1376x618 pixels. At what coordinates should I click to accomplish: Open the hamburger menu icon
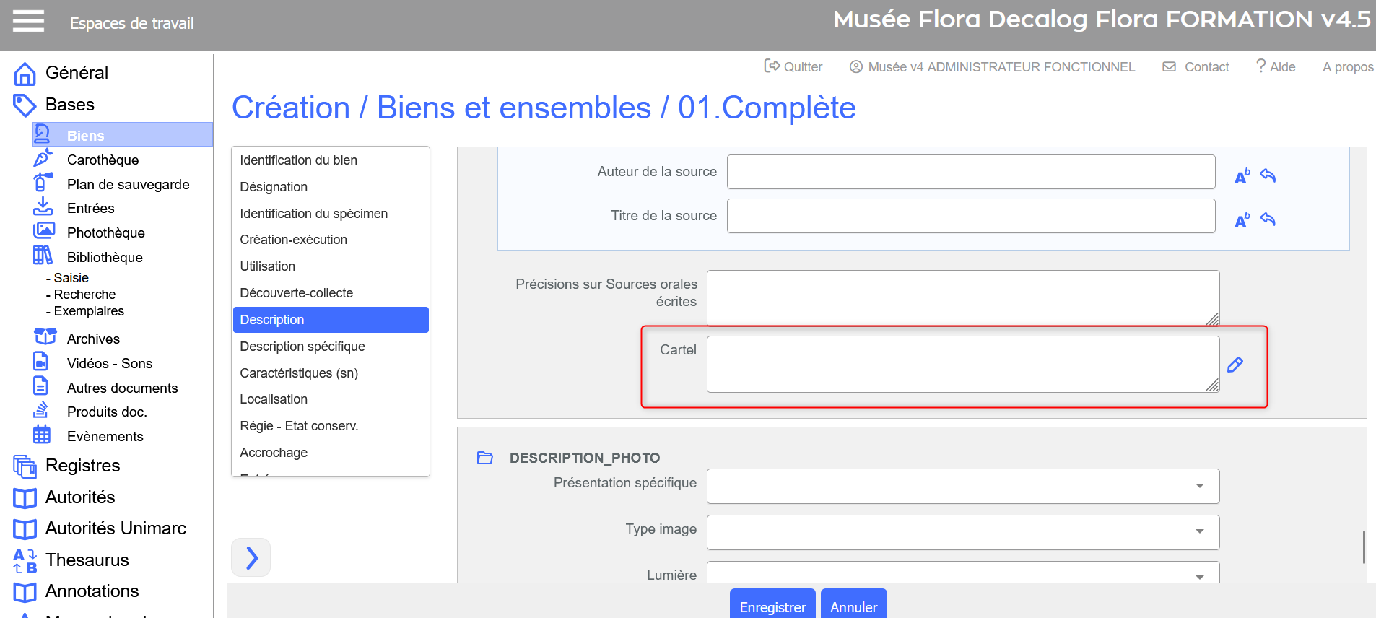(28, 22)
